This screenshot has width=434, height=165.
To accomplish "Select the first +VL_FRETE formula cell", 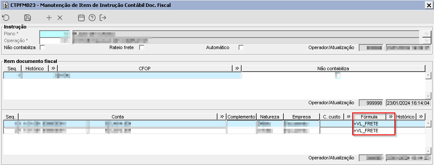I will [x=374, y=124].
